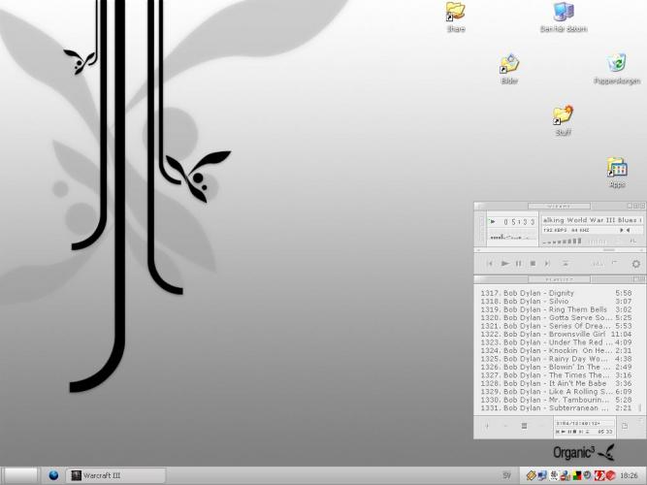647x485 pixels.
Task: Stop playback in Winamp
Action: tap(533, 263)
